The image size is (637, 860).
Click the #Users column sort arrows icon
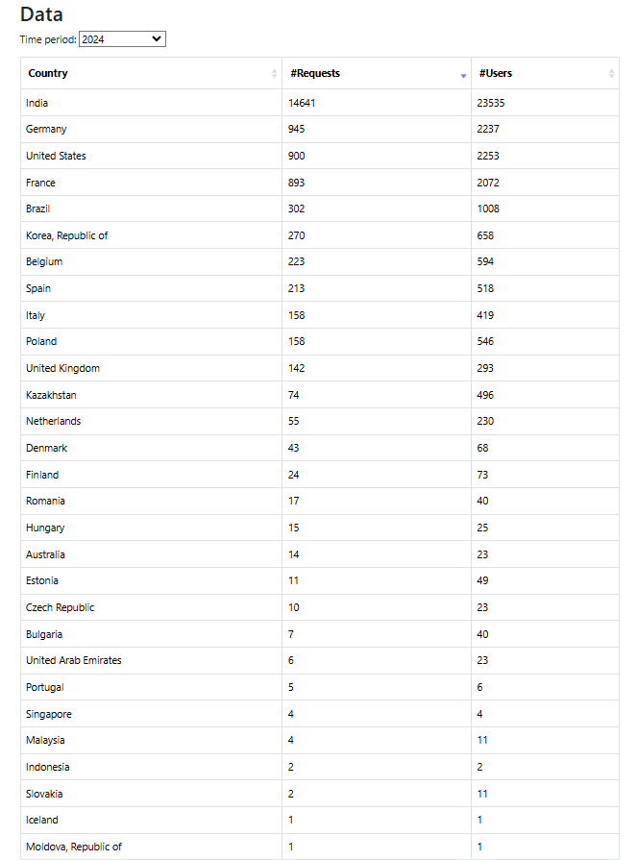coord(611,74)
